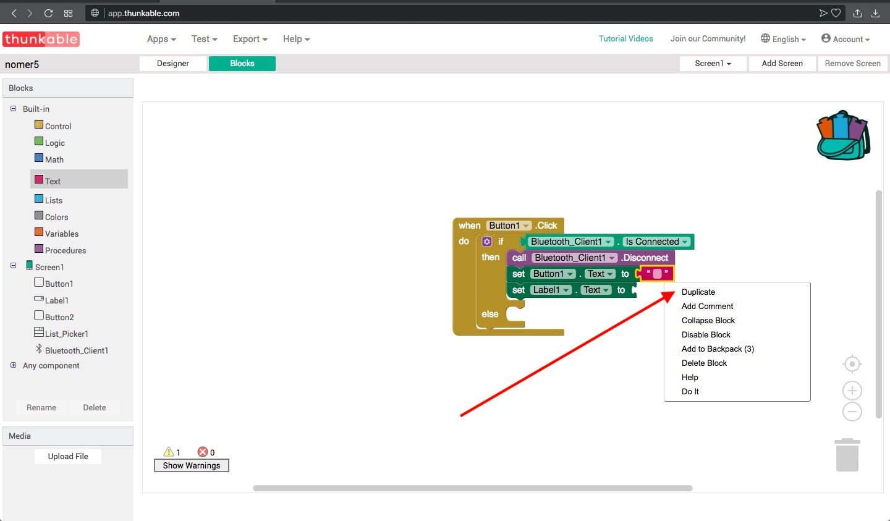
Task: Click the workspace vertical scrollbar
Action: [879, 305]
